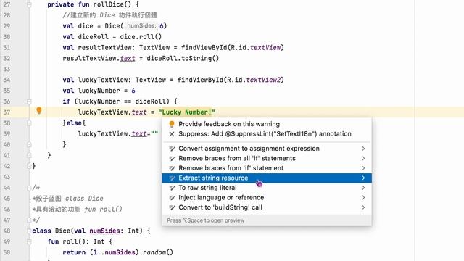
Task: Click 'diceRoll.toString()' on line 32
Action: pos(183,58)
